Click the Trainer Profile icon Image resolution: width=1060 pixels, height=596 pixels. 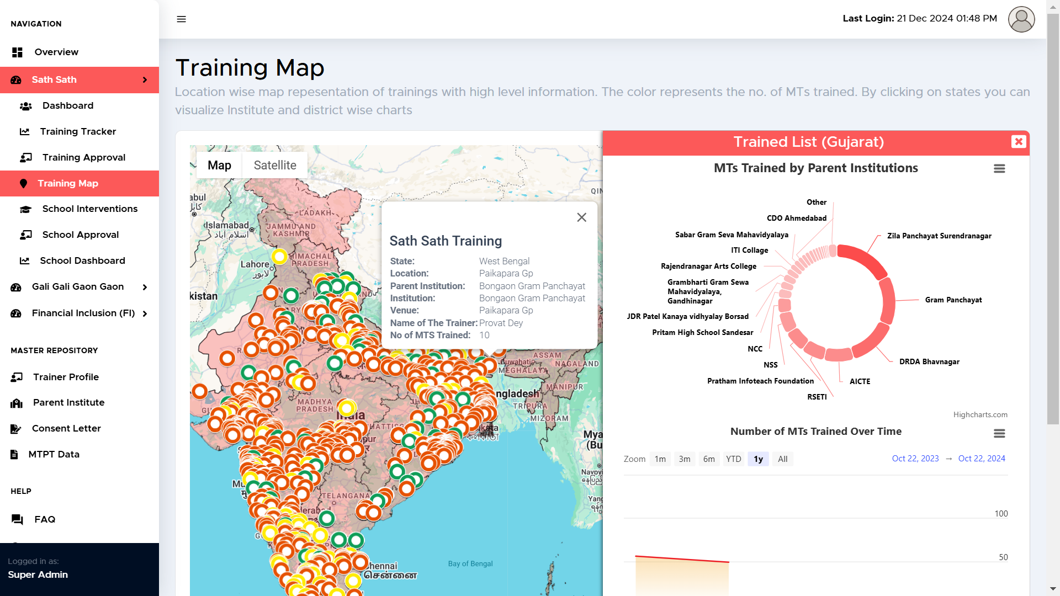point(17,377)
